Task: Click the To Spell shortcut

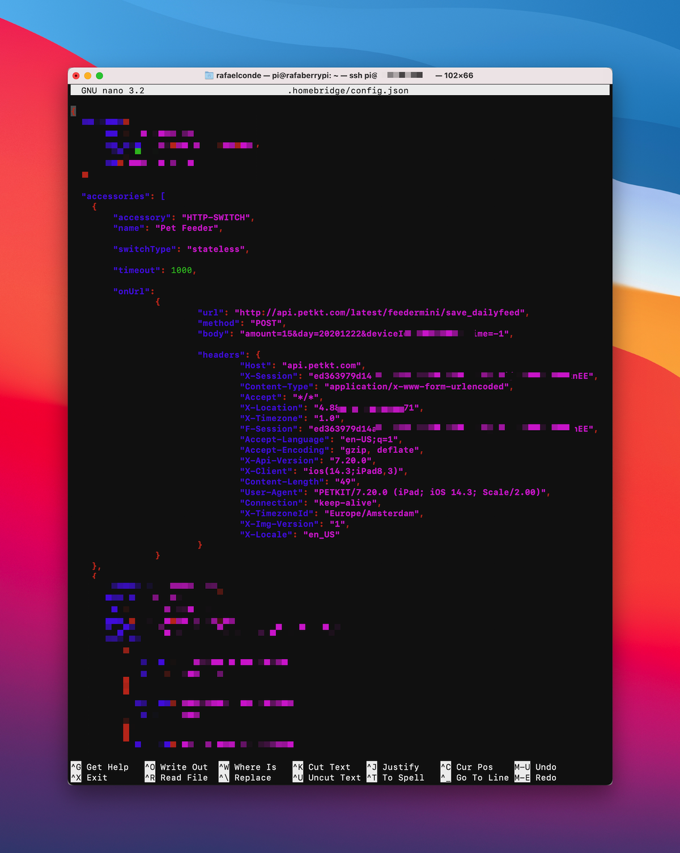Action: 402,778
